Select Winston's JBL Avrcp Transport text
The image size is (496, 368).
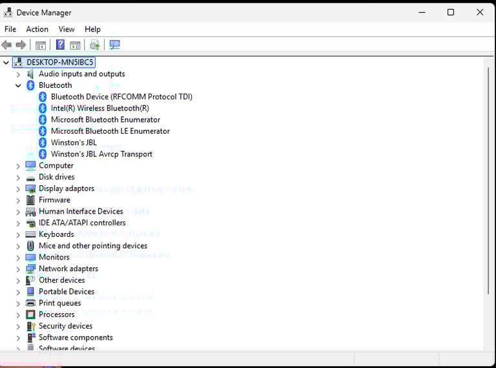click(x=101, y=154)
